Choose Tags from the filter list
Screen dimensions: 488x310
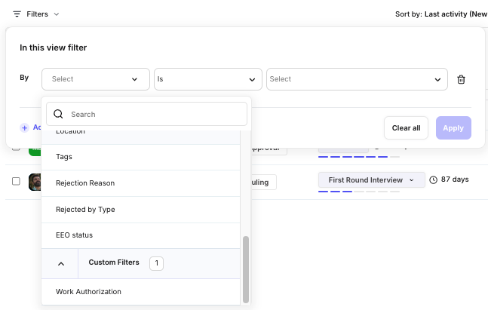point(64,157)
